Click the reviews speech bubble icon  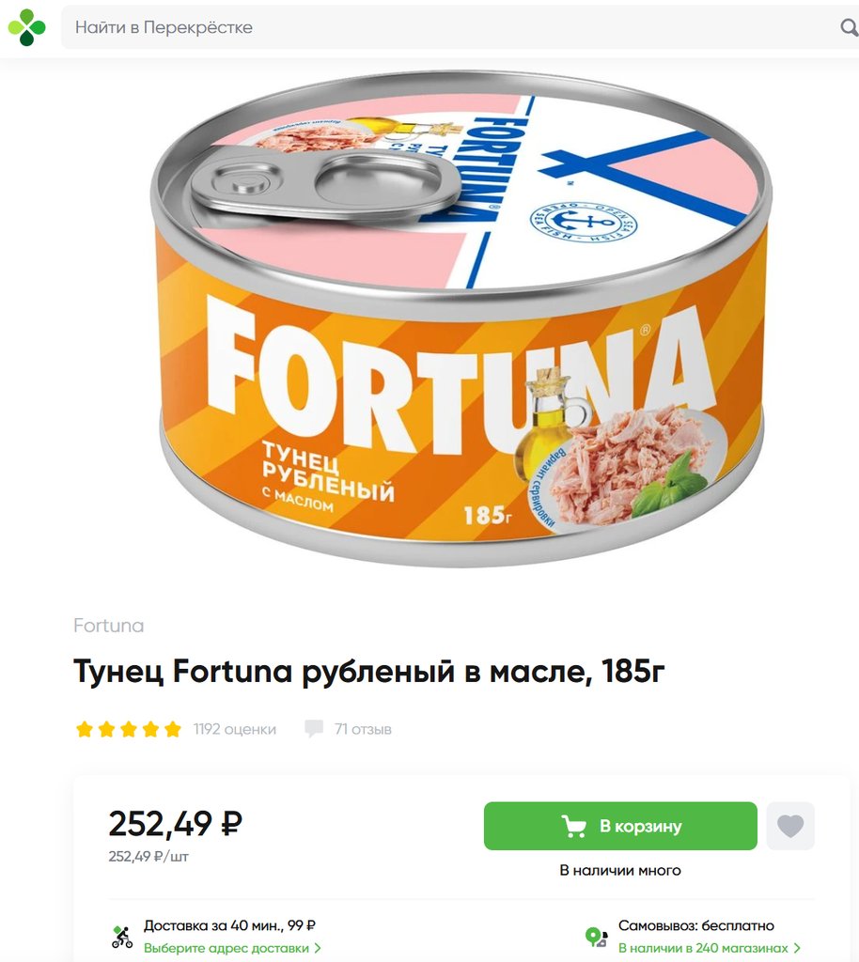[x=314, y=729]
